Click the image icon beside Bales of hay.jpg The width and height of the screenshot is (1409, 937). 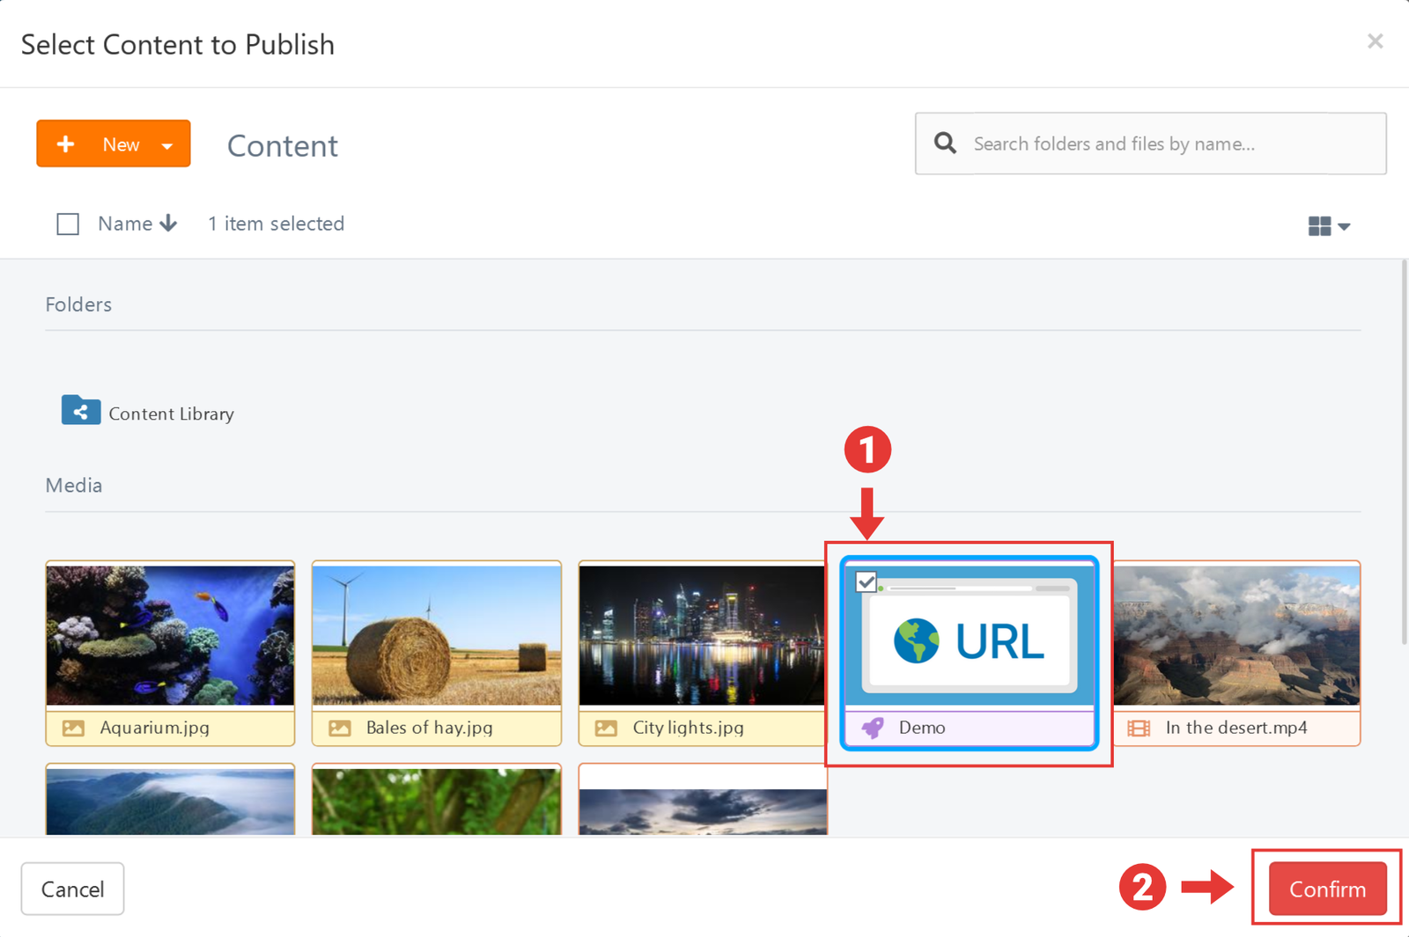340,728
